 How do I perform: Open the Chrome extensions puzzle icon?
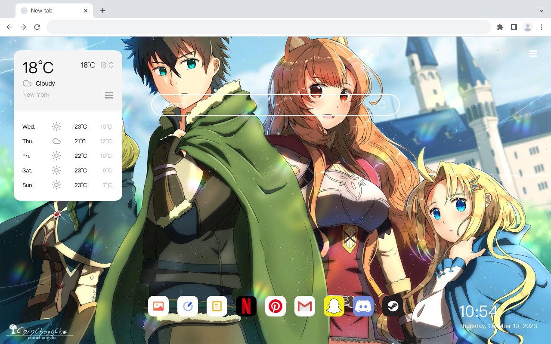[x=500, y=27]
